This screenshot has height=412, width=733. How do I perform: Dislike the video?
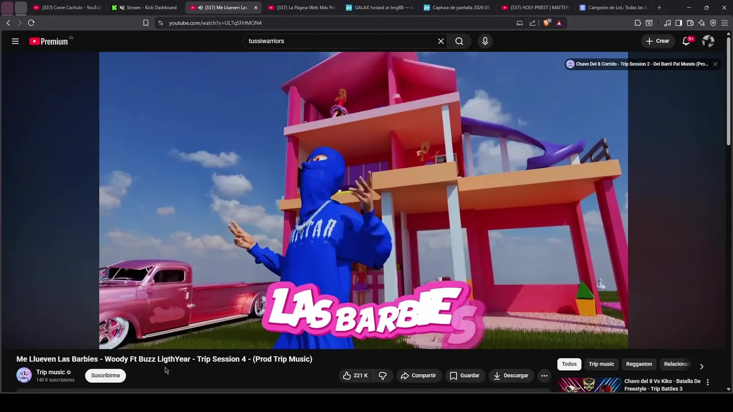click(383, 375)
